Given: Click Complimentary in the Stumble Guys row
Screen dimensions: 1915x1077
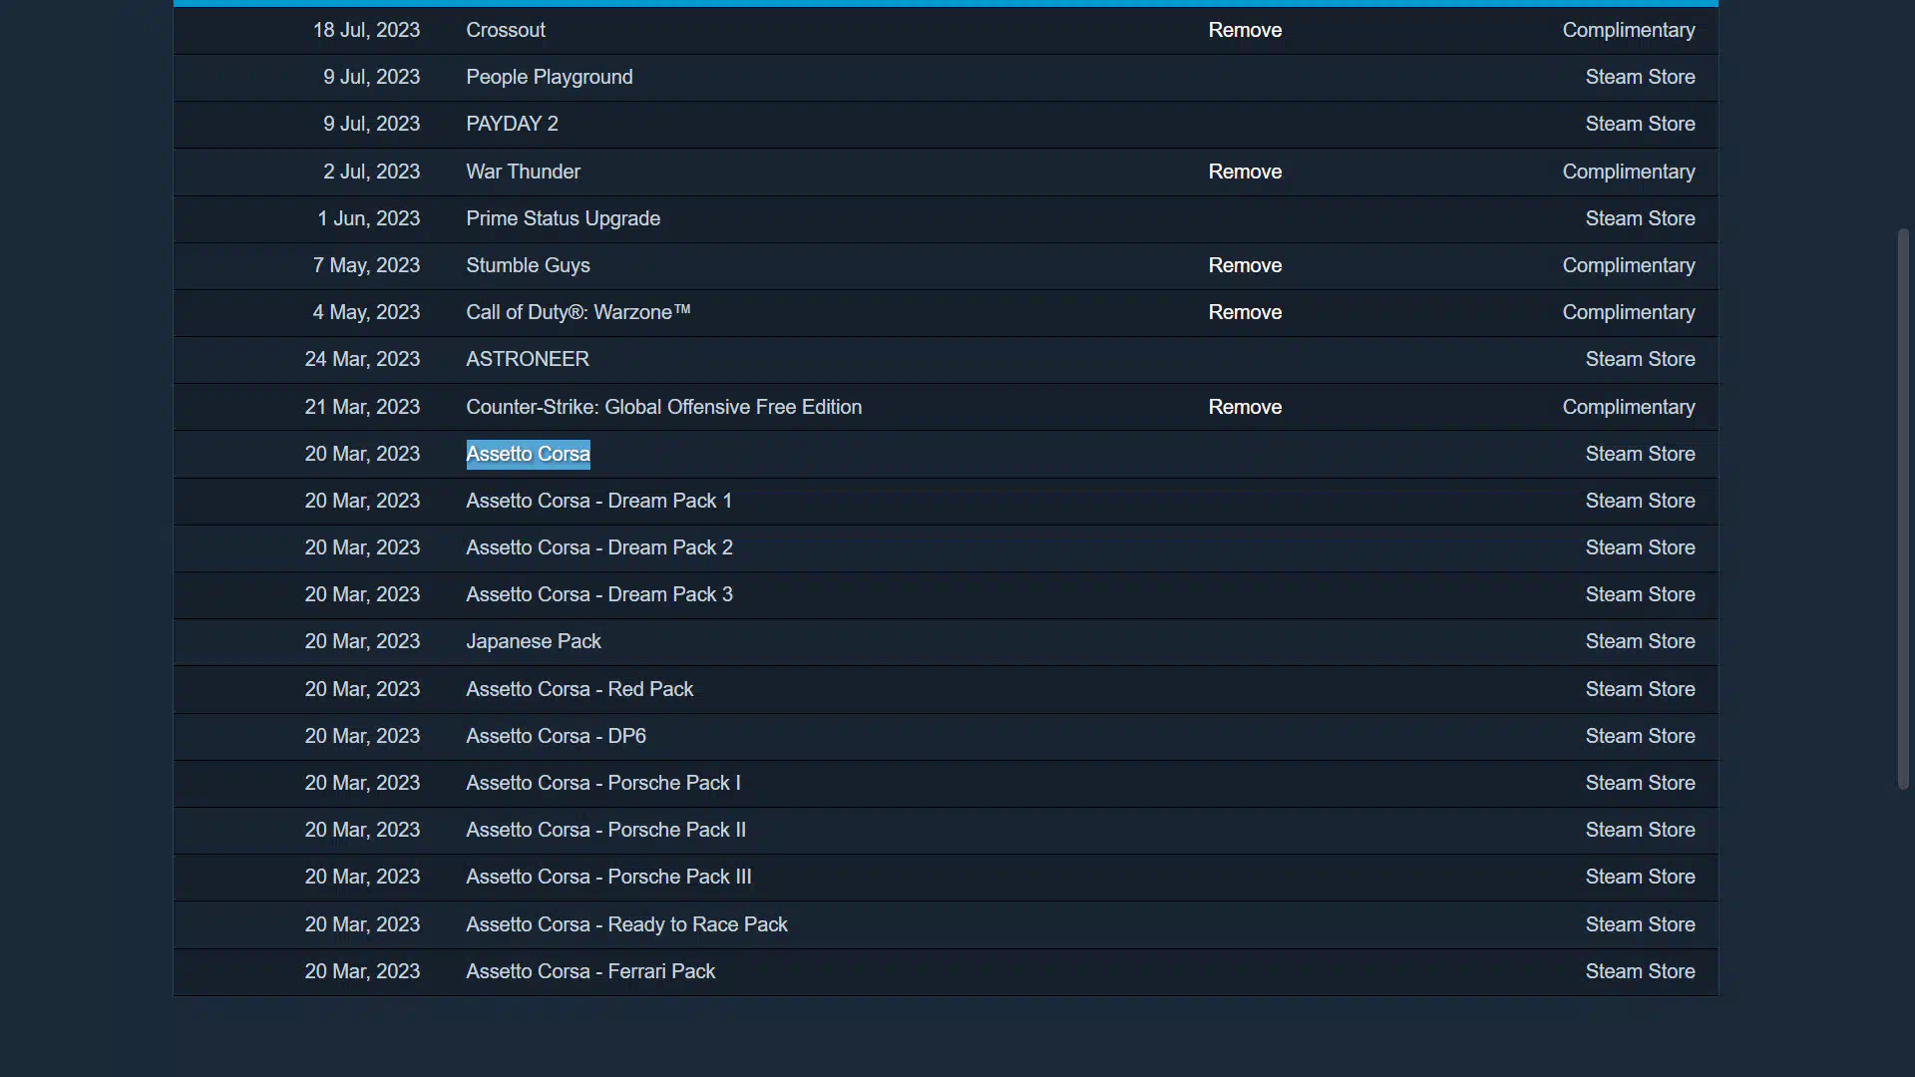Looking at the screenshot, I should (1629, 265).
